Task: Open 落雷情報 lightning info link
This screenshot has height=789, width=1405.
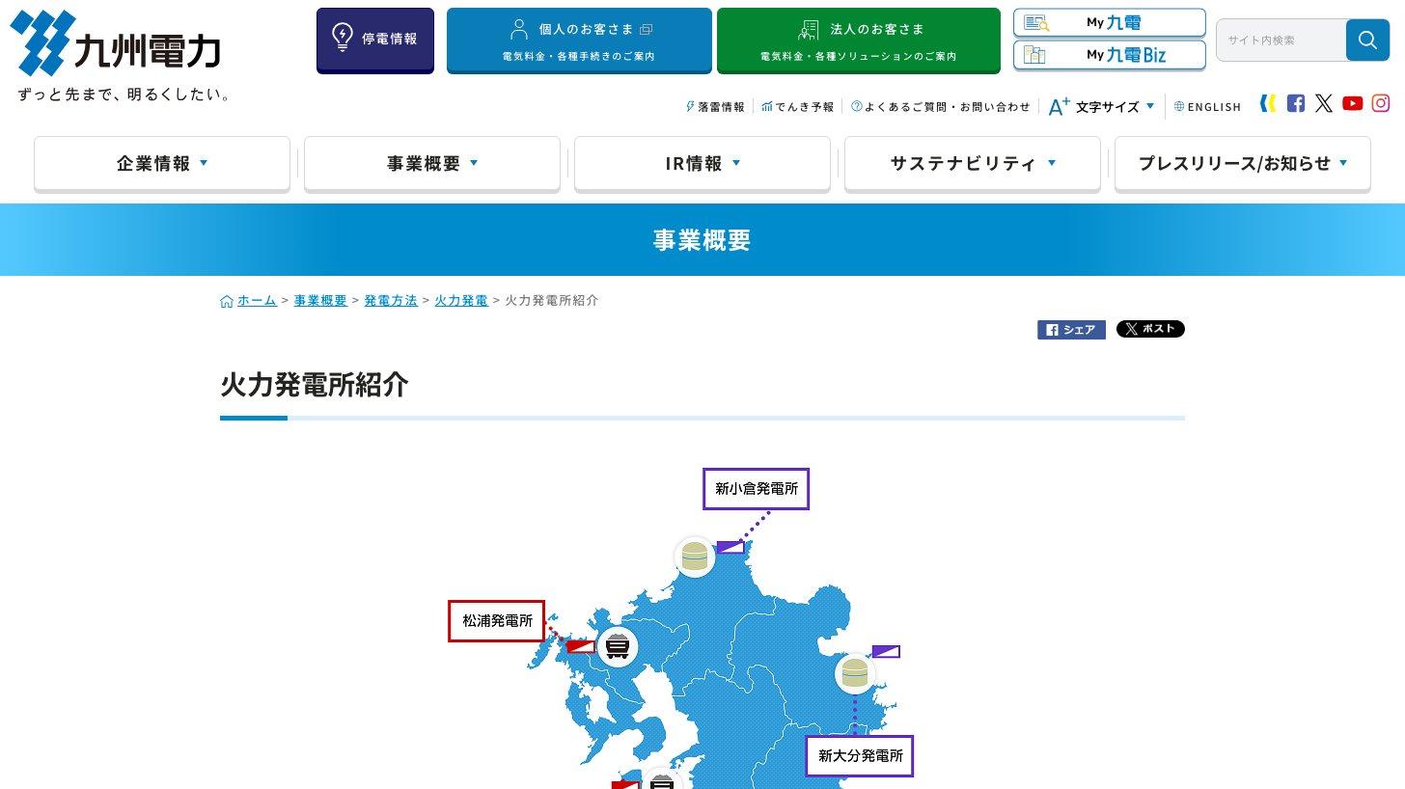Action: click(x=715, y=107)
